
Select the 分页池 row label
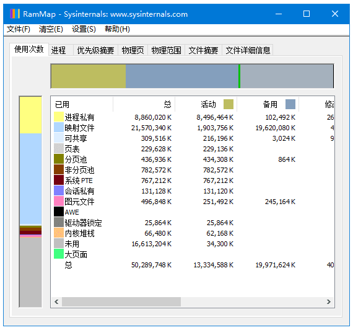pyautogui.click(x=76, y=159)
